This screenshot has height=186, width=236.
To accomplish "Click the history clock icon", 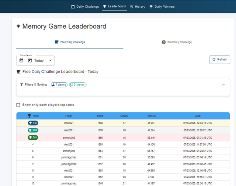I will click(x=131, y=7).
